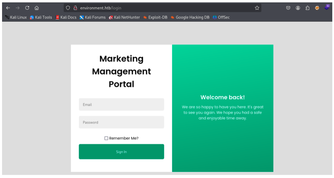Screen dimensions: 334x178
Task: Open the Kali Forums bookmark
Action: 92,17
